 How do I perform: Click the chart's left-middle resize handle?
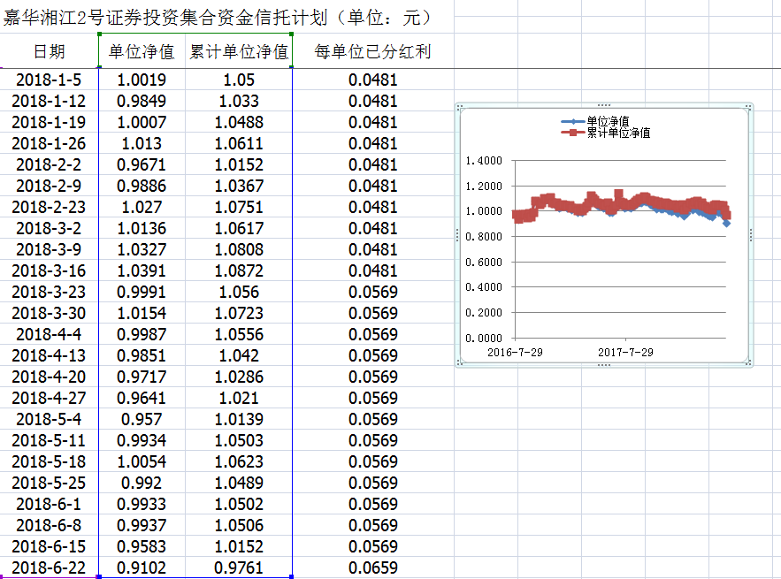tap(457, 234)
